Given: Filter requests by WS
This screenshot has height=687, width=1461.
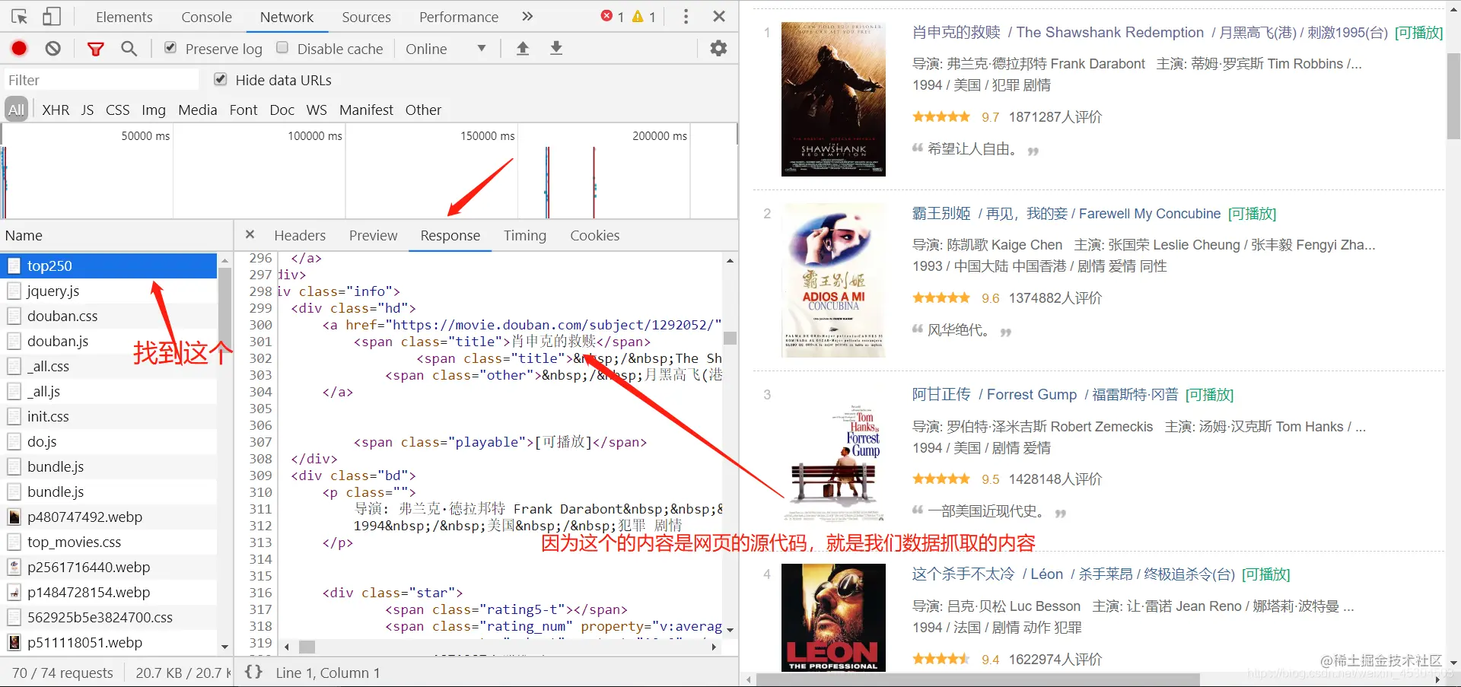Looking at the screenshot, I should click(x=317, y=110).
